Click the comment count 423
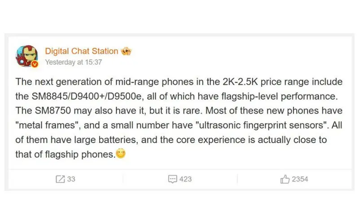 coord(185,179)
